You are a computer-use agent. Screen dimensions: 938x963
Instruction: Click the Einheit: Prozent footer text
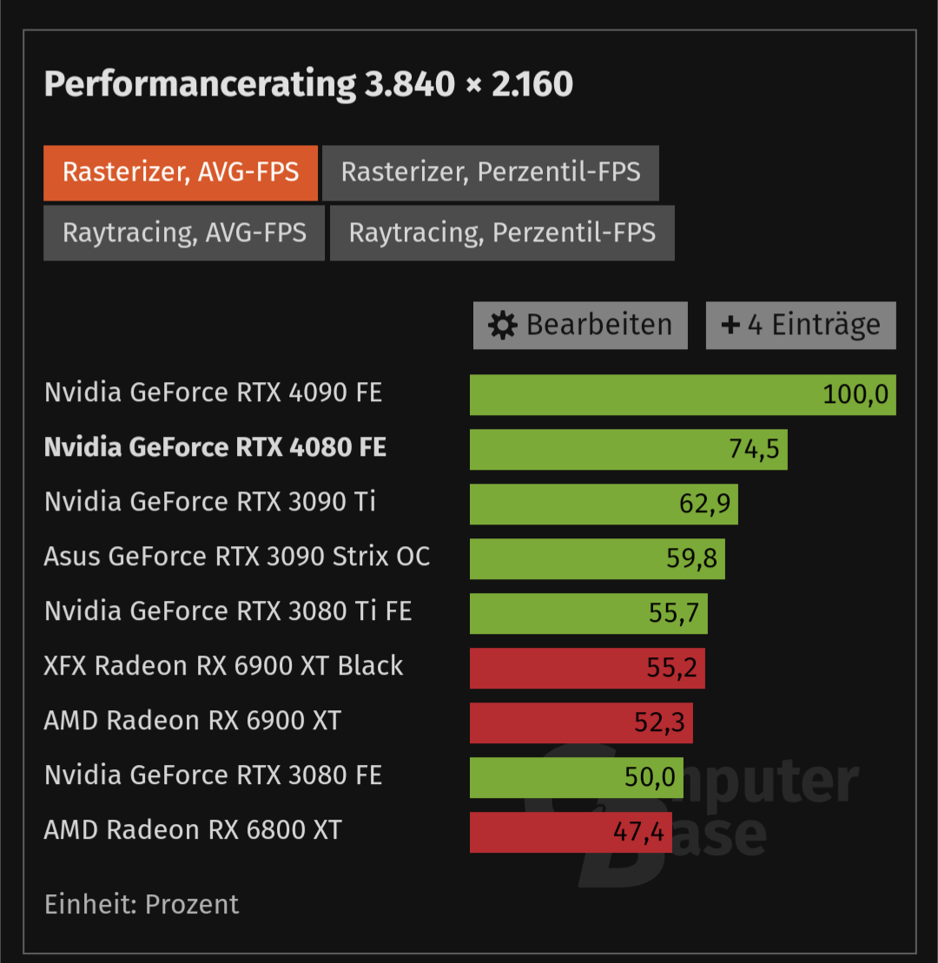[x=142, y=904]
